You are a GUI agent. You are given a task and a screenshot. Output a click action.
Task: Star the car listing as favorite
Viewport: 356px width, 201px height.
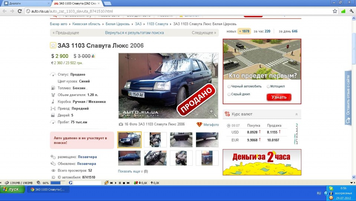[x=53, y=45]
